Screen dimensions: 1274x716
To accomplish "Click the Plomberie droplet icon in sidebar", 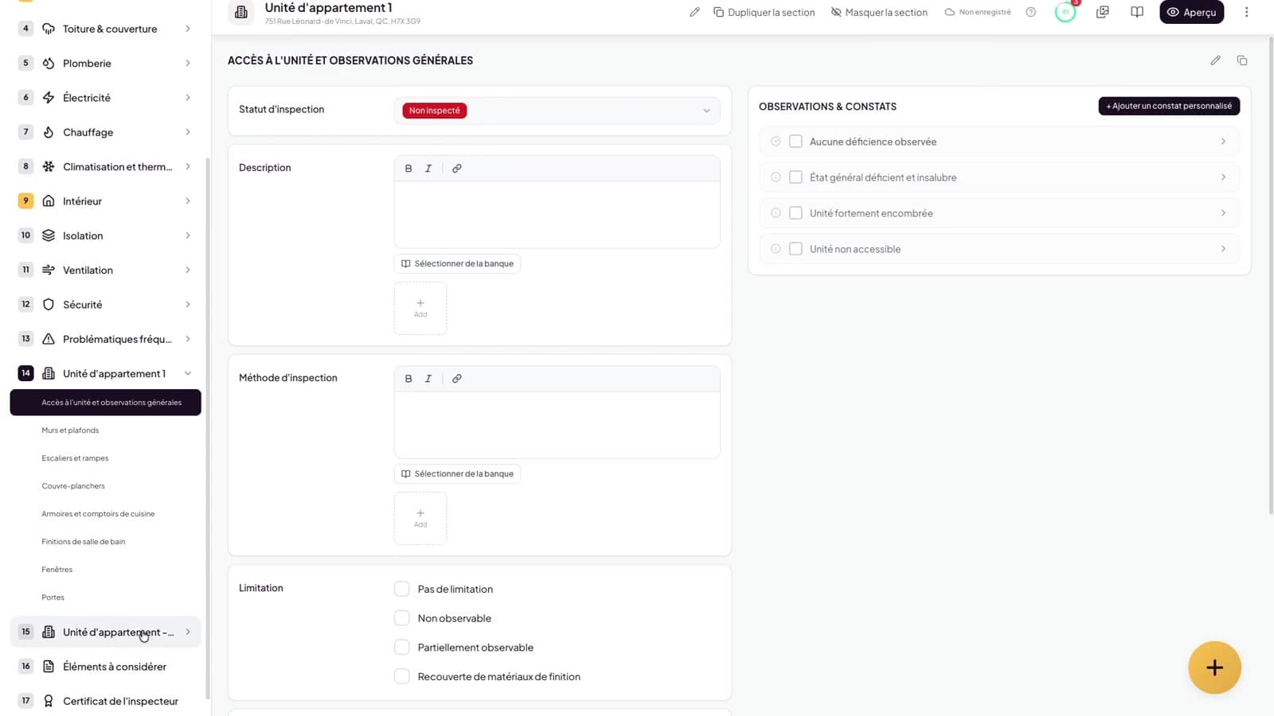I will coord(49,64).
